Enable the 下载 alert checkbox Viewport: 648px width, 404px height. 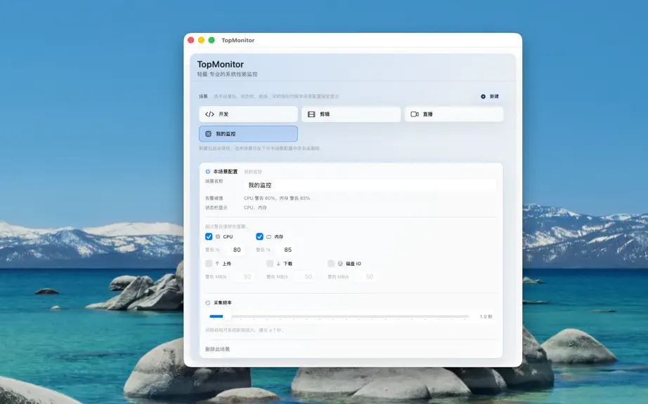(x=270, y=264)
